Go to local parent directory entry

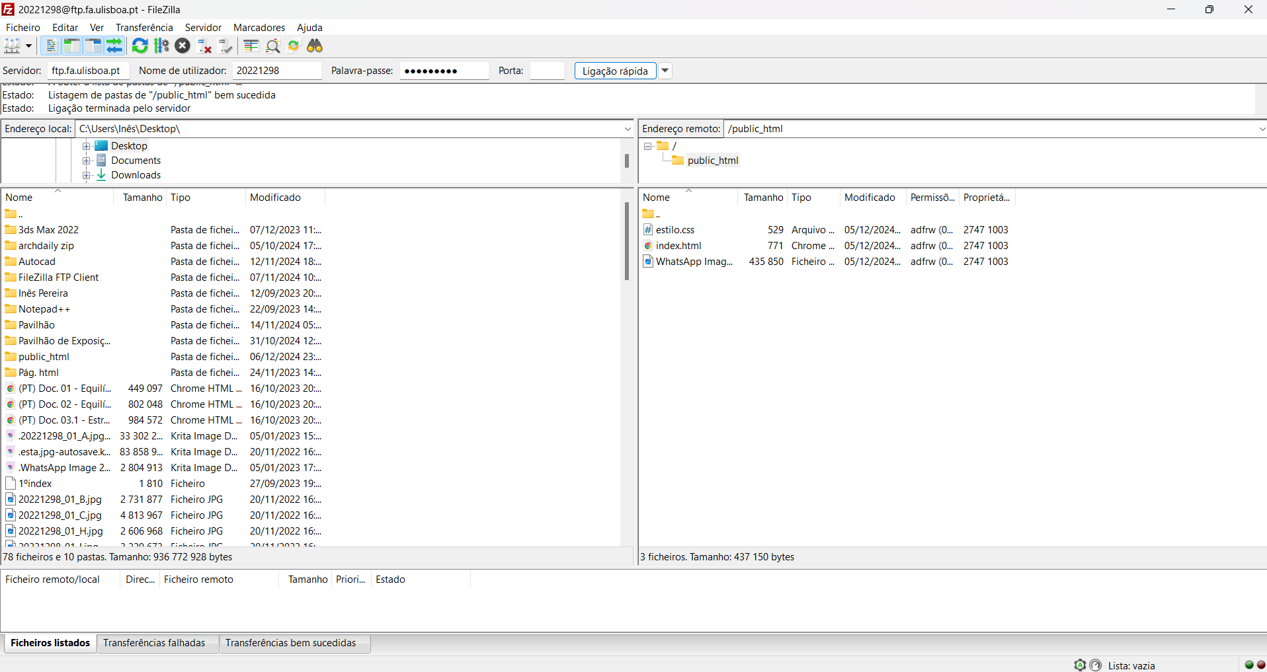coord(14,214)
